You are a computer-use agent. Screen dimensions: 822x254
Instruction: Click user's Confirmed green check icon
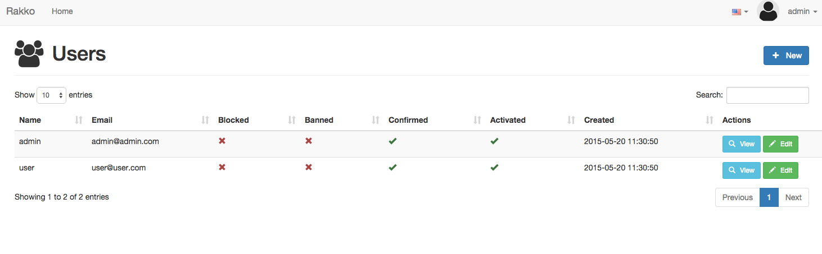pyautogui.click(x=392, y=168)
